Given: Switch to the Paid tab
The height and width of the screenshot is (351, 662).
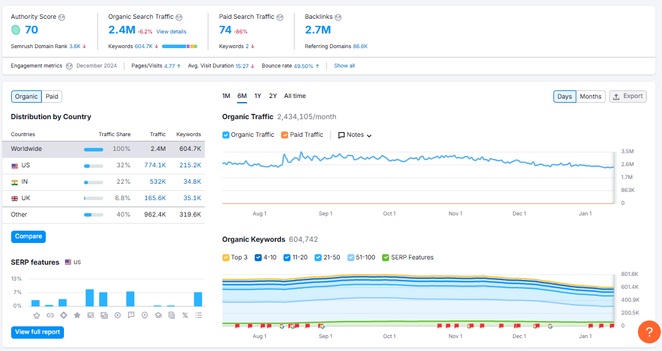Looking at the screenshot, I should point(52,97).
